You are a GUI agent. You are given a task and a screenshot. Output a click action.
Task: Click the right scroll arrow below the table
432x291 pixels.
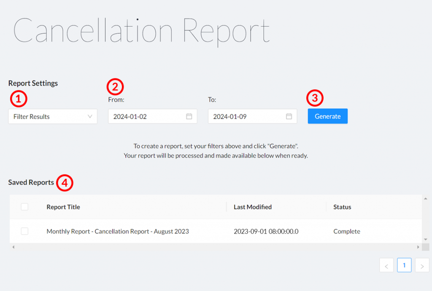pos(419,246)
